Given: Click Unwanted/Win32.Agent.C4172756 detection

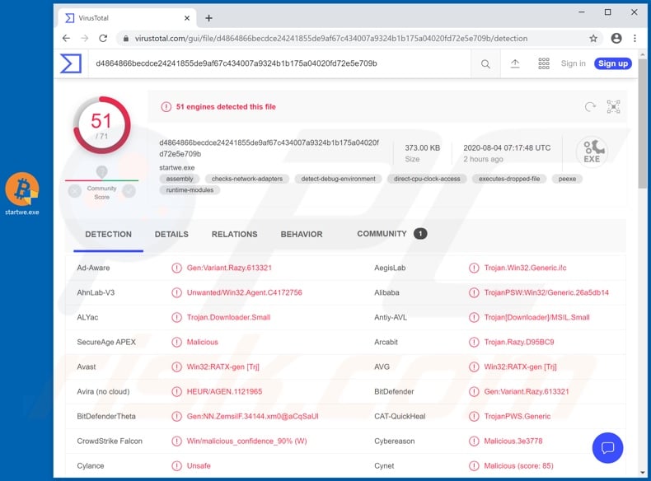Looking at the screenshot, I should tap(245, 292).
